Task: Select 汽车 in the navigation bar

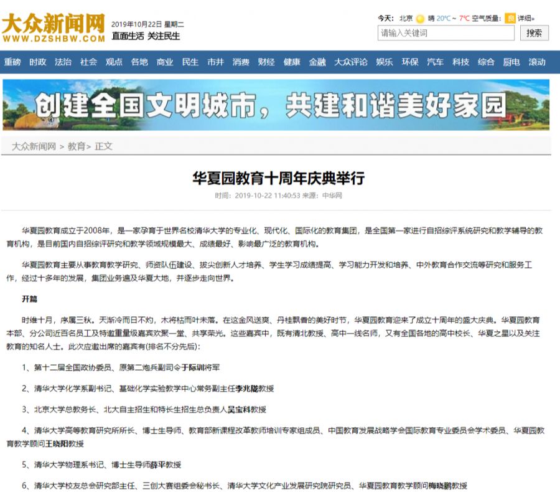Action: tap(436, 62)
